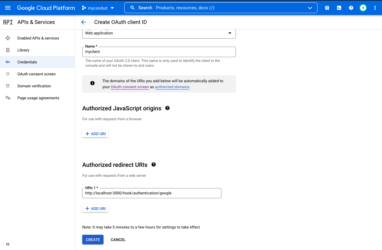Image resolution: width=382 pixels, height=250 pixels.
Task: Focus the Search products and resources field
Action: [221, 8]
